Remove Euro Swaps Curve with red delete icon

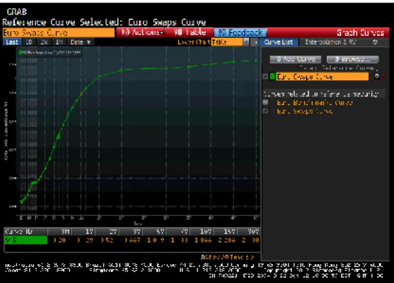tap(383, 76)
